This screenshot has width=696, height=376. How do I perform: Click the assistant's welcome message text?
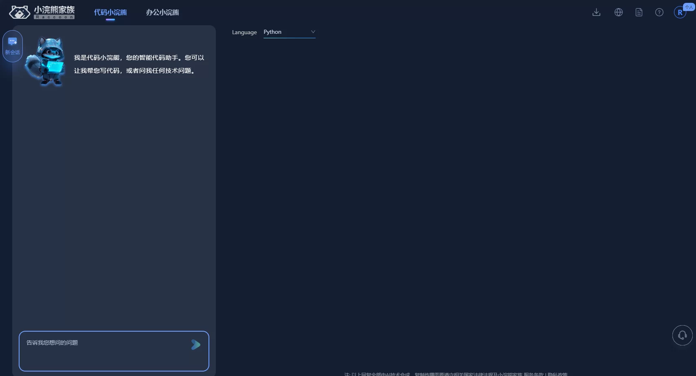[139, 64]
